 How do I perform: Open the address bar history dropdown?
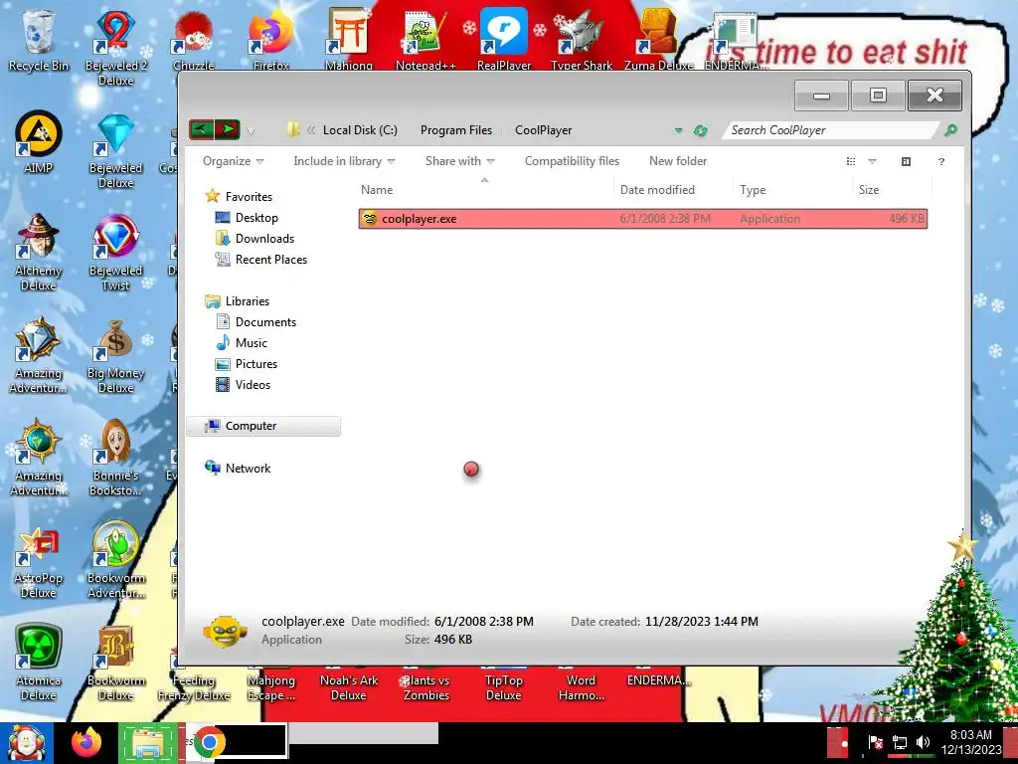tap(678, 130)
